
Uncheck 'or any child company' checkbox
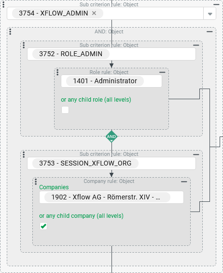(x=43, y=226)
